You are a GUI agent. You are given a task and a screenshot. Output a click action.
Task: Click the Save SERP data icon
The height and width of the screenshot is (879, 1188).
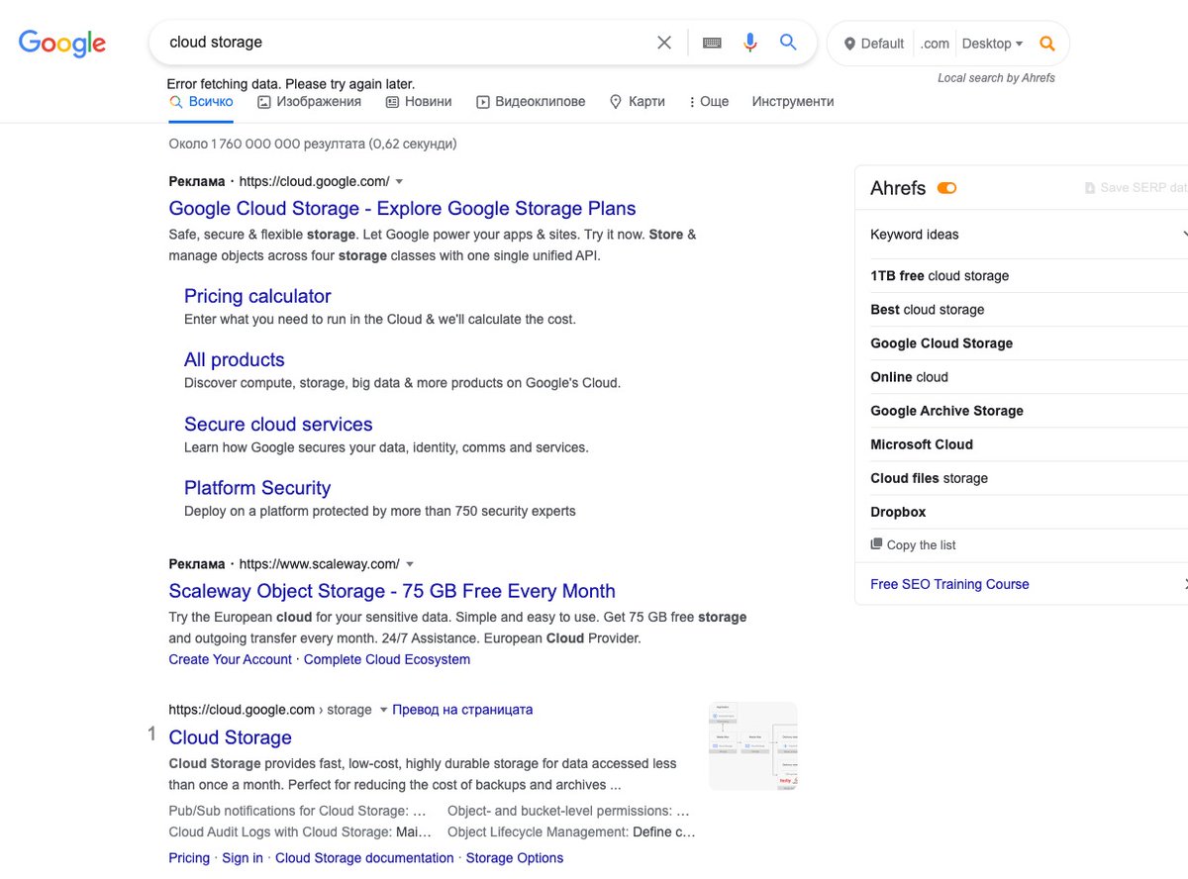tap(1090, 188)
